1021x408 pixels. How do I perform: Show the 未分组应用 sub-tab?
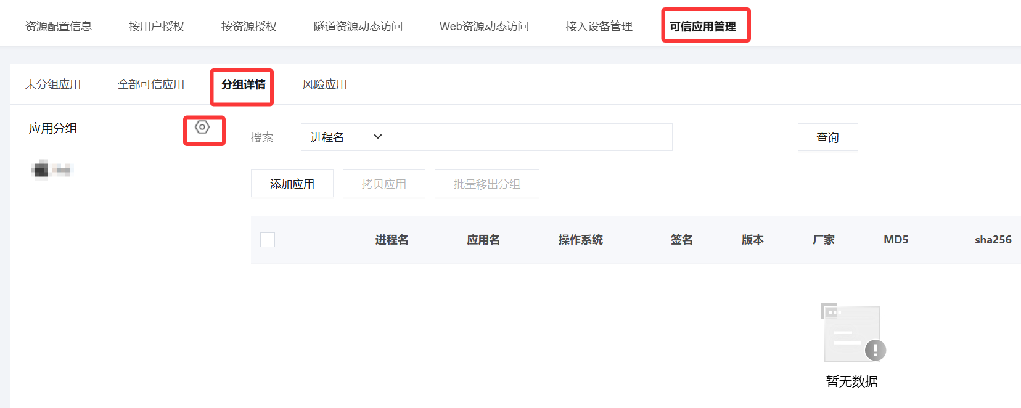(x=53, y=84)
